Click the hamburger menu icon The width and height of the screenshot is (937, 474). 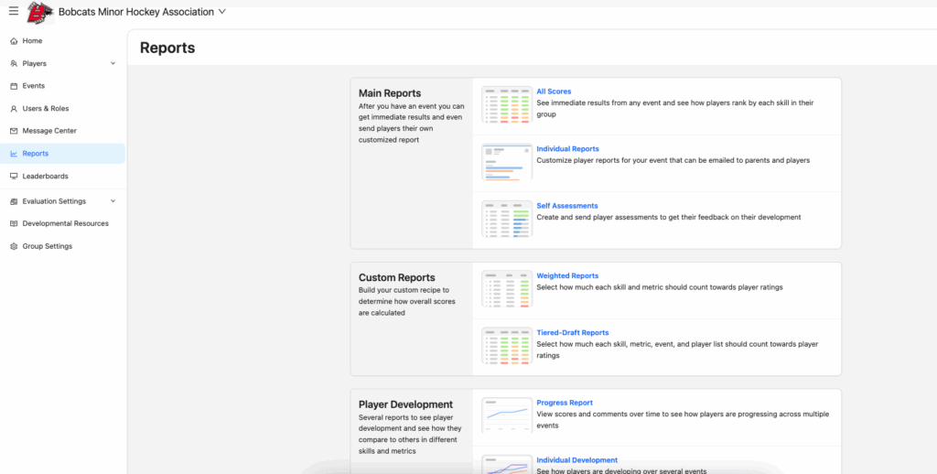[x=13, y=12]
